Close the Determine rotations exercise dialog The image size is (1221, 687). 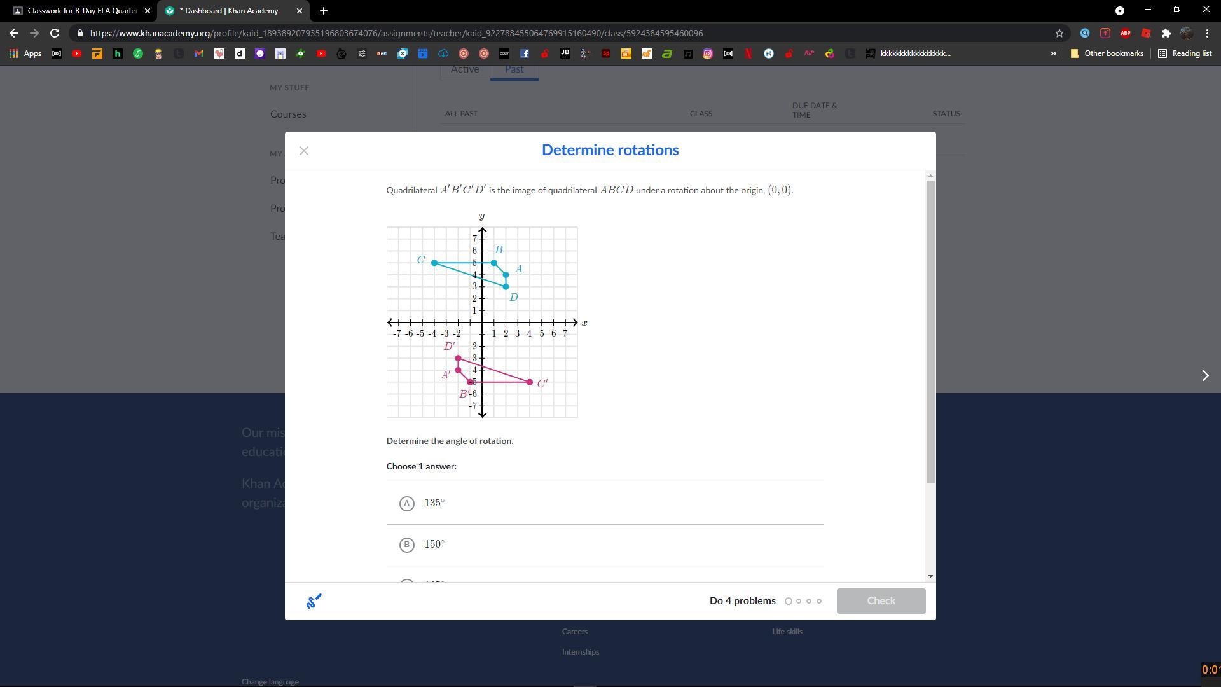pyautogui.click(x=304, y=151)
